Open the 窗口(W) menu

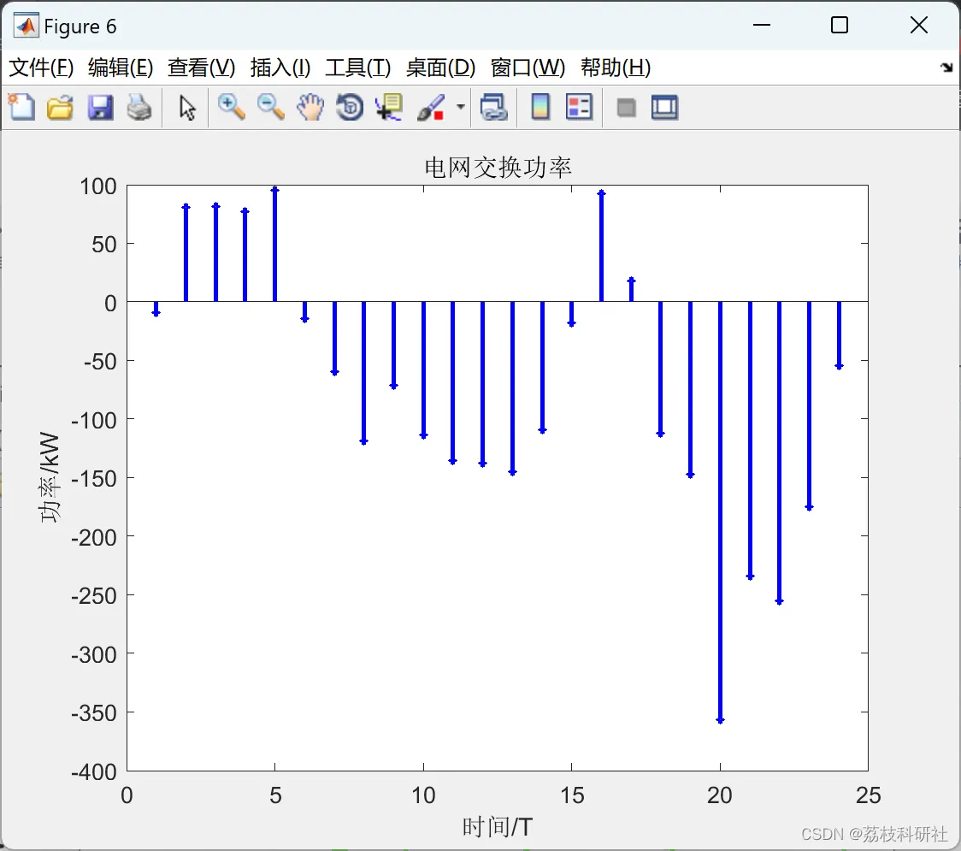click(x=528, y=68)
